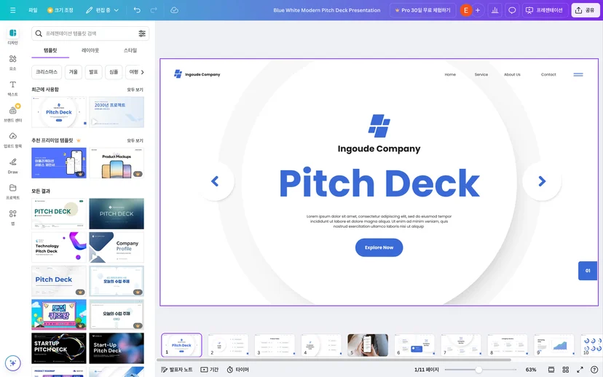Image resolution: width=603 pixels, height=377 pixels.
Task: Click the document title Blue White Modern Pitch Deck
Action: coord(327,10)
